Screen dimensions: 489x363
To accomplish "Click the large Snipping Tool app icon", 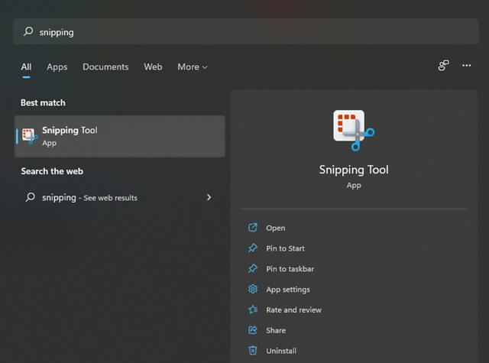I will click(x=353, y=130).
